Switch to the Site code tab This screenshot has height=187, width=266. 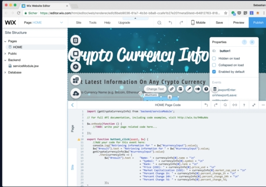72,167
